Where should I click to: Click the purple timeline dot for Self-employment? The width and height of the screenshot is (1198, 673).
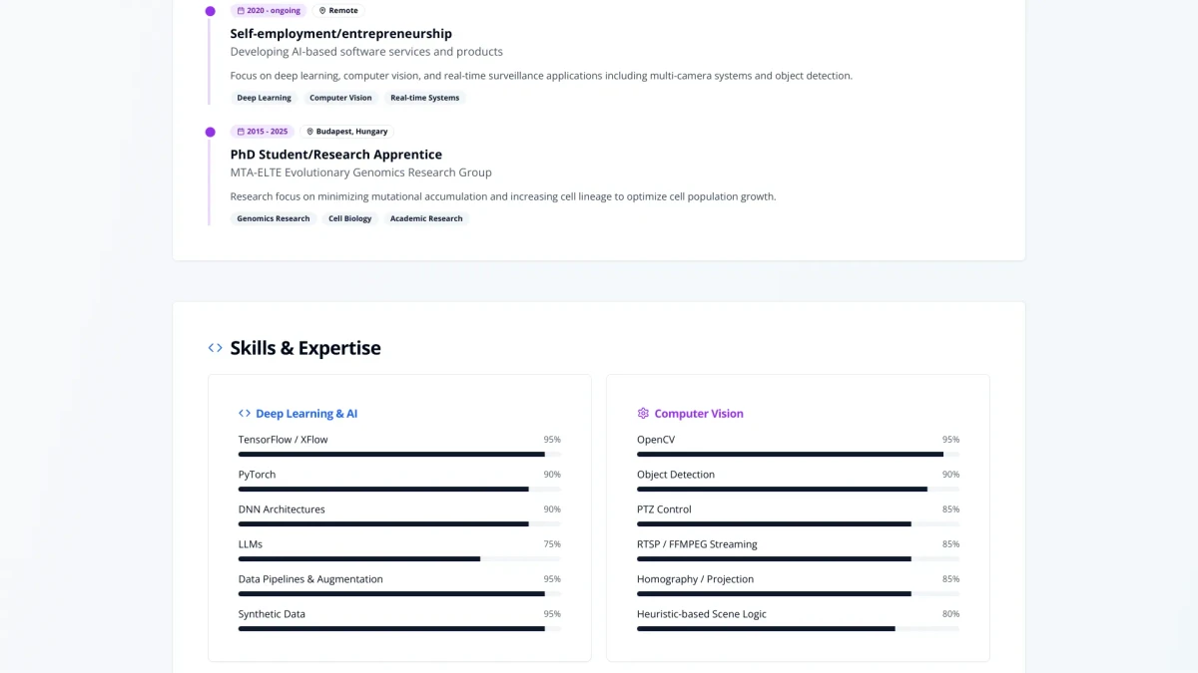[x=210, y=11]
